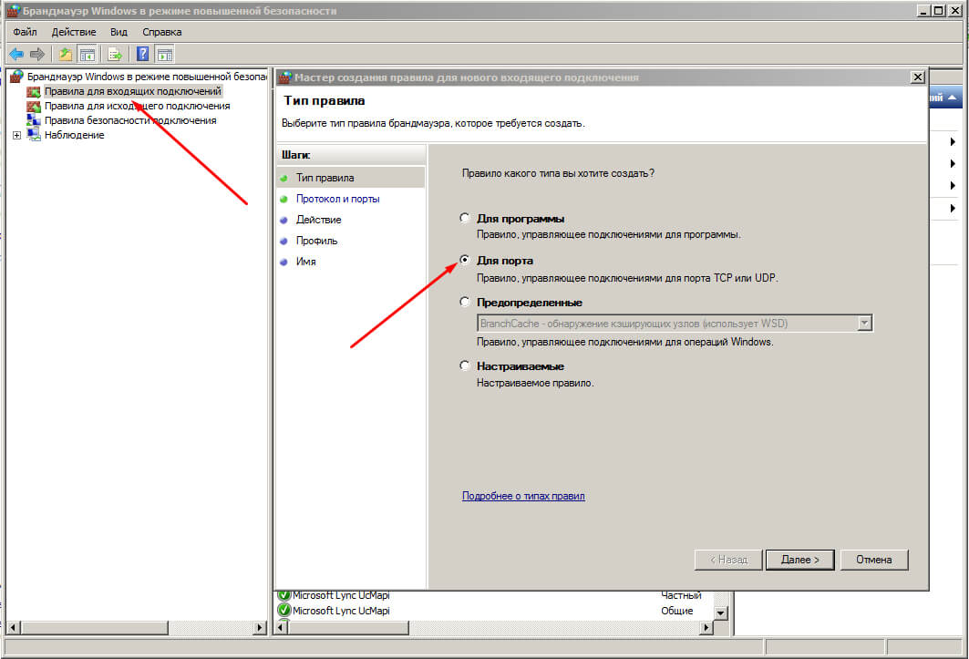Screen dimensions: 969x659
Task: Select the outbound rules icon in tree
Action: coord(34,106)
